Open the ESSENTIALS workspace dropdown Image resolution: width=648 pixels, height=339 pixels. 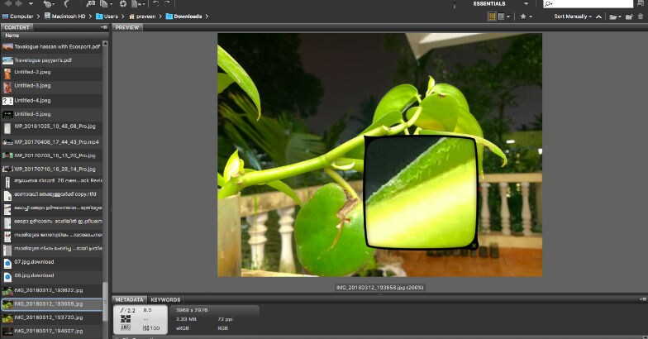(526, 3)
